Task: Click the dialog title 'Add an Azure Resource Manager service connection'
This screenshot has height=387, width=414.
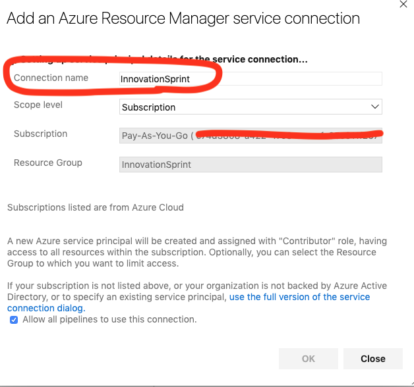Action: pyautogui.click(x=183, y=18)
